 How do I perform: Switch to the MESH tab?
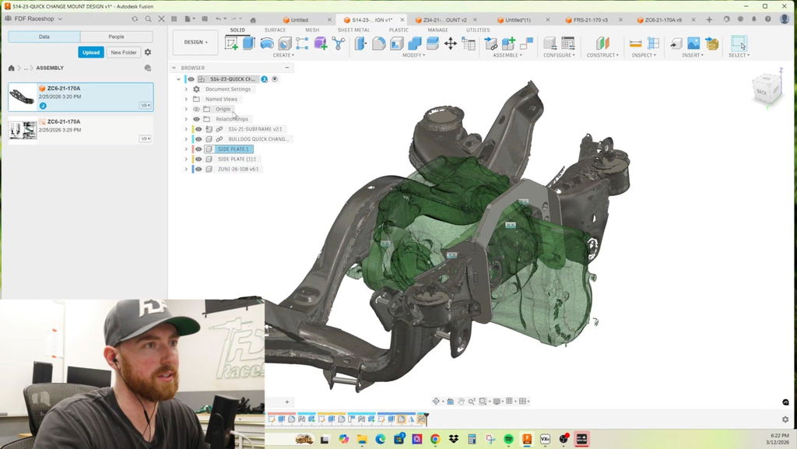[312, 30]
